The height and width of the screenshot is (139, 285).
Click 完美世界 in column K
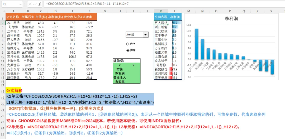[161, 78]
